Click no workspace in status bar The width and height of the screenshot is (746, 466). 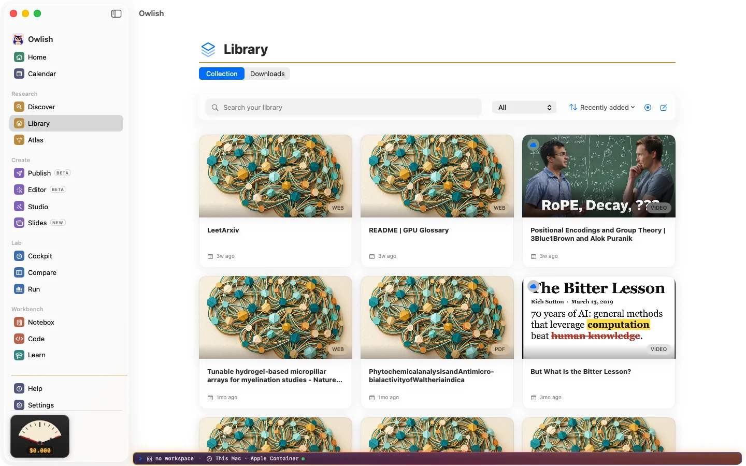[170, 459]
